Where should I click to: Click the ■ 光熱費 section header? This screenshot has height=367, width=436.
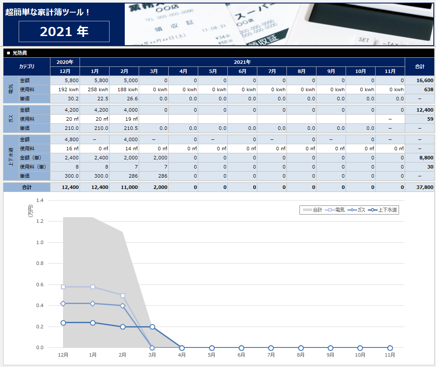click(219, 53)
